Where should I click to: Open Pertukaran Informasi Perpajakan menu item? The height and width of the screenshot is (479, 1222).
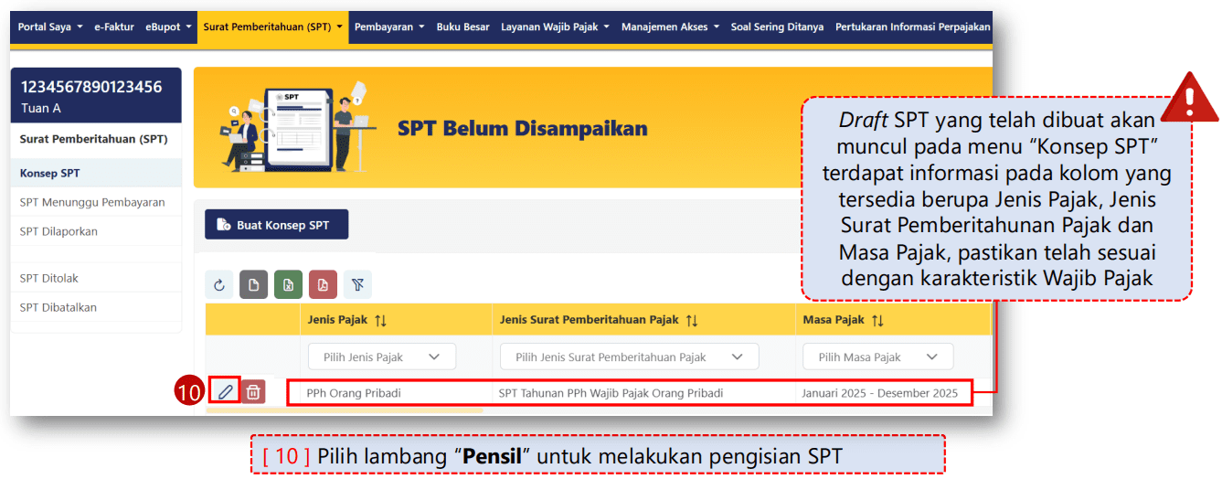(912, 27)
